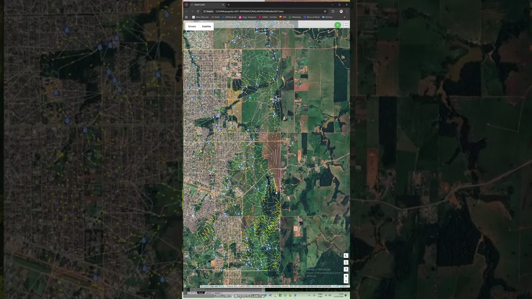Toggle map fullscreen mode
532x299 pixels.
click(346, 25)
